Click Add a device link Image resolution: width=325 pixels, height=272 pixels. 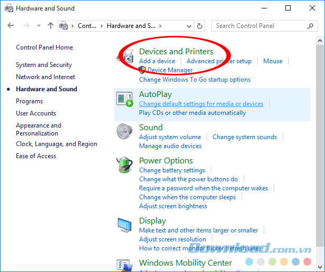157,61
